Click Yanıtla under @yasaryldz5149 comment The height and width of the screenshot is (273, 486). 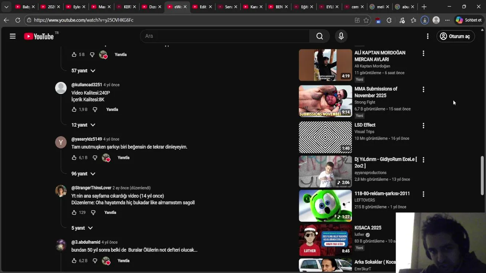coord(123,158)
